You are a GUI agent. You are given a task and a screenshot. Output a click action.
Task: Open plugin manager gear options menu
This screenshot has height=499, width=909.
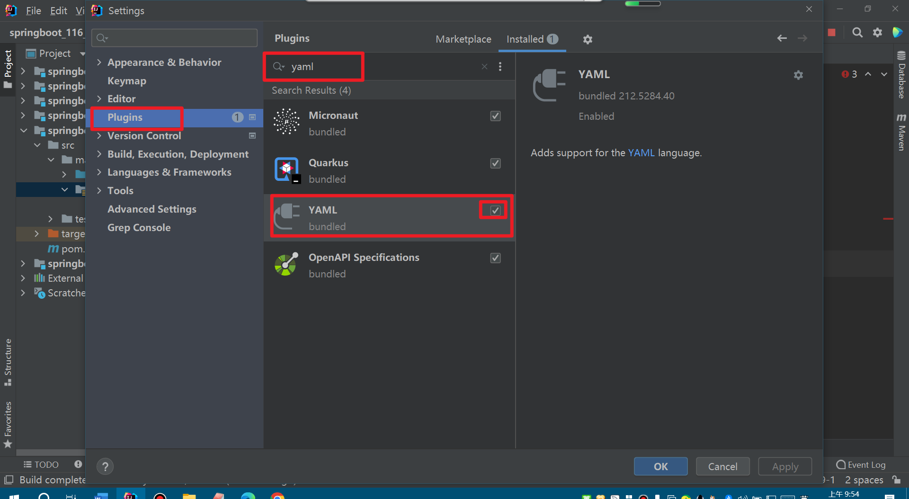coord(588,39)
